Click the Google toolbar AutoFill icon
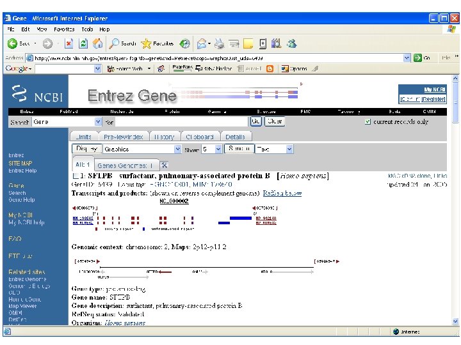This screenshot has height=345, width=461. [x=241, y=68]
